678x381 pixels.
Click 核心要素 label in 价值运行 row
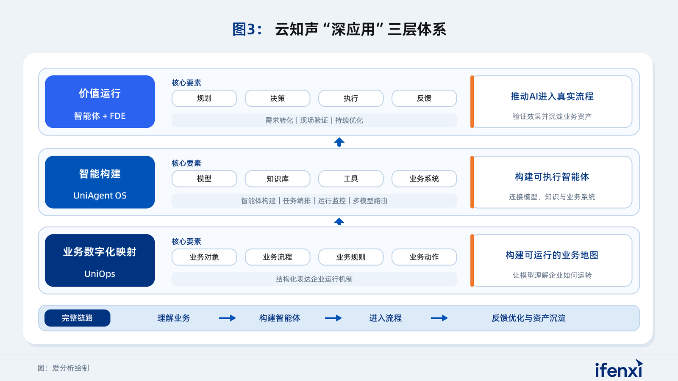point(186,83)
